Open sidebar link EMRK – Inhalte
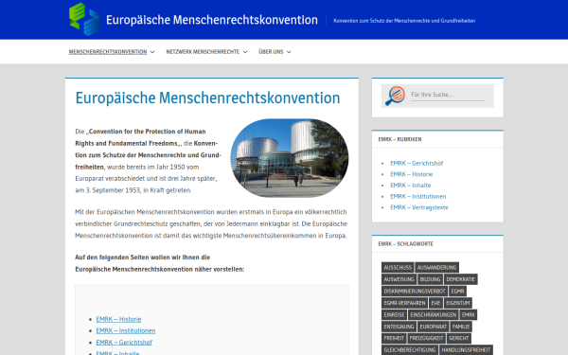This screenshot has height=355, width=568. tap(411, 186)
